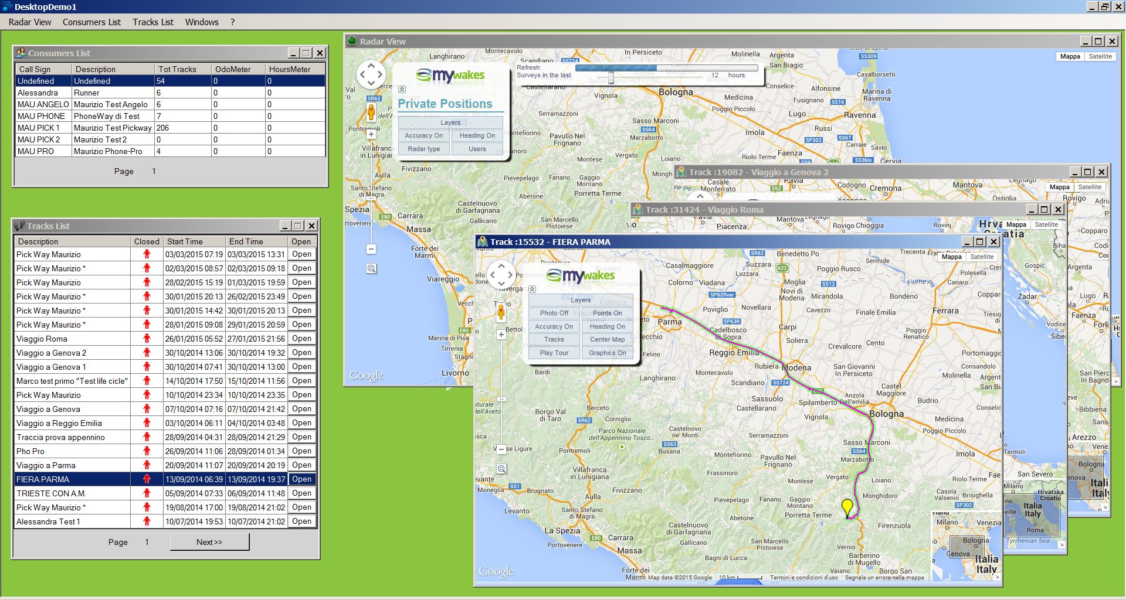Click the Surveys hours slider handle in Radar View
Viewport: 1126px width, 600px height.
pyautogui.click(x=611, y=77)
